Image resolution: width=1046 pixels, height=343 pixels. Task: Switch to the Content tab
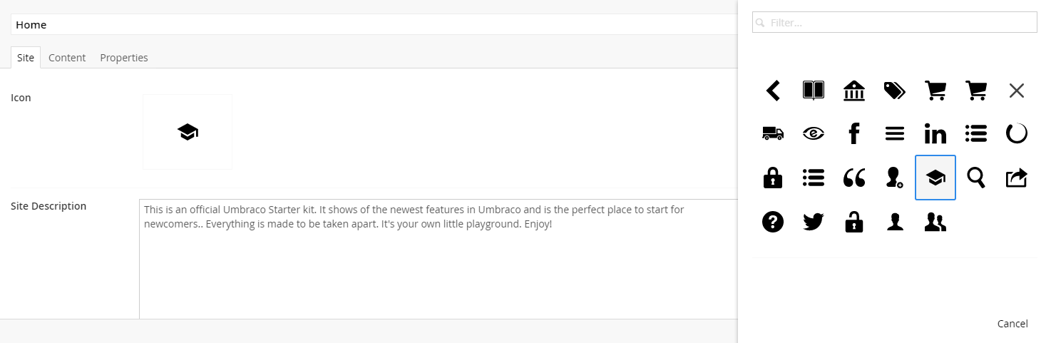[67, 58]
